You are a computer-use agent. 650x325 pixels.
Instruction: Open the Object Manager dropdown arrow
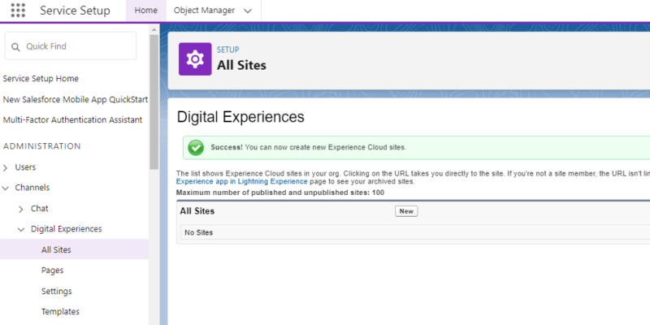click(248, 11)
